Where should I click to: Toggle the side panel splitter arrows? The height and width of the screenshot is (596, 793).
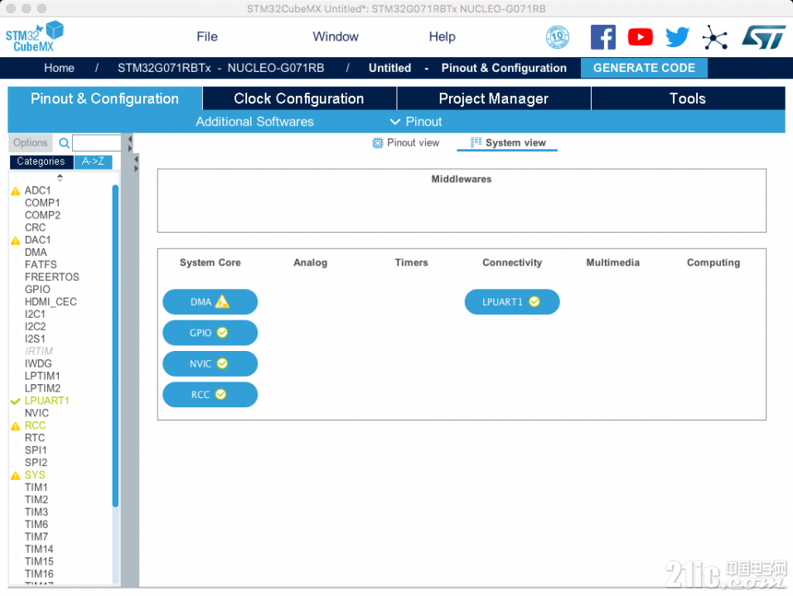136,164
